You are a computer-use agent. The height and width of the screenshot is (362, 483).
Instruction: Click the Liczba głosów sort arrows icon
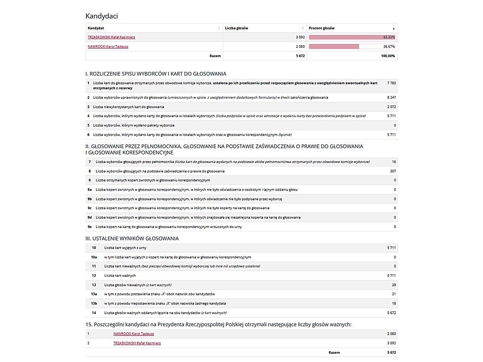click(x=303, y=28)
